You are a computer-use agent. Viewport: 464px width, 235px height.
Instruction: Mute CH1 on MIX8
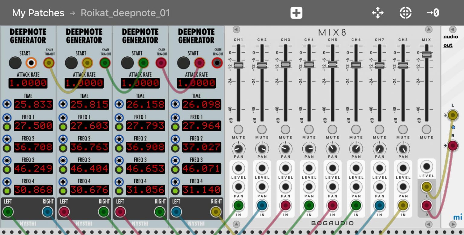[x=238, y=129]
